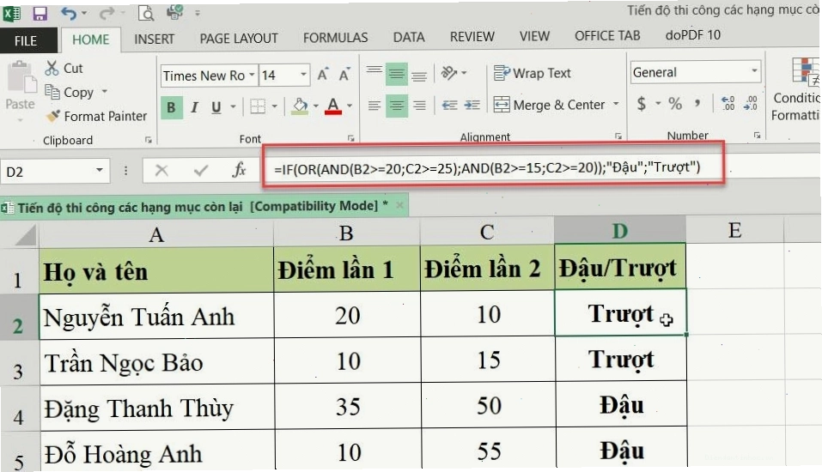Click the Merge & Center button
Screen dimensions: 822x472
click(550, 105)
